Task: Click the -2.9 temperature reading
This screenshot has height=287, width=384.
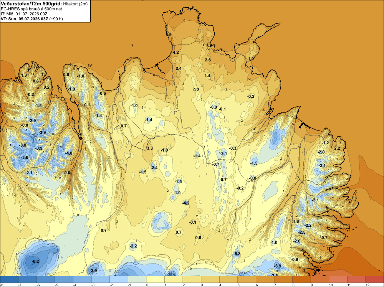Action: pos(32,120)
